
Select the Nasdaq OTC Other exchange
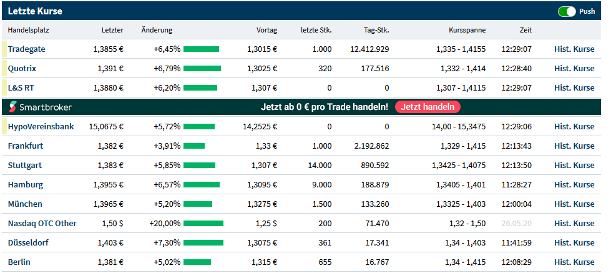click(x=42, y=223)
